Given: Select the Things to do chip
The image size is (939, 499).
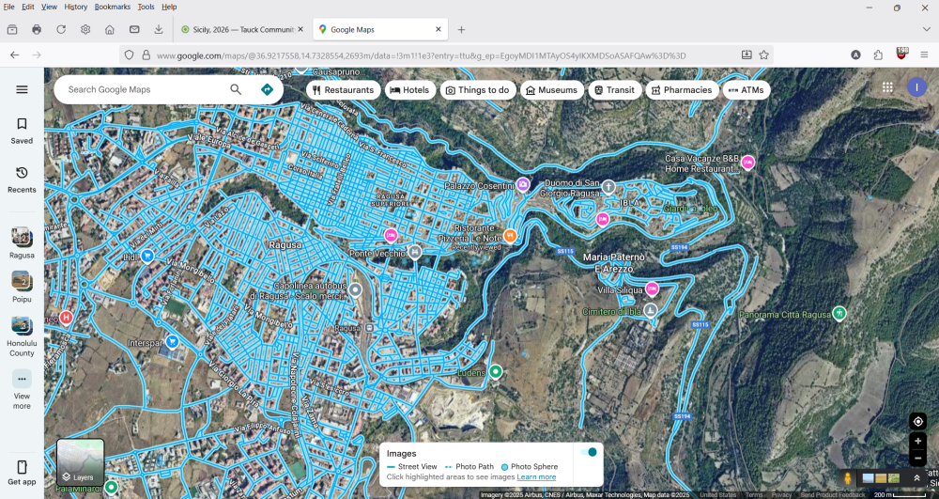Looking at the screenshot, I should [478, 90].
